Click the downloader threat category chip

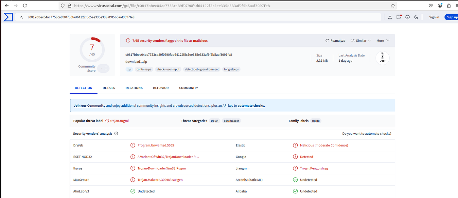(x=231, y=121)
